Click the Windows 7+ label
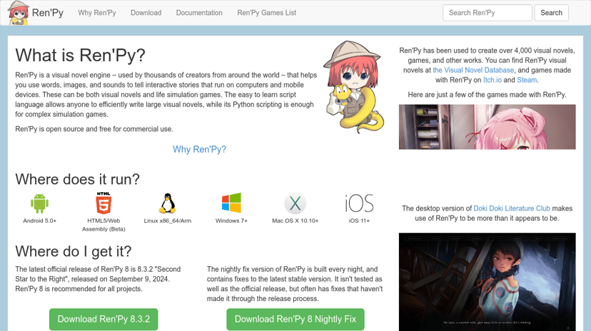Image resolution: width=591 pixels, height=331 pixels. point(231,221)
